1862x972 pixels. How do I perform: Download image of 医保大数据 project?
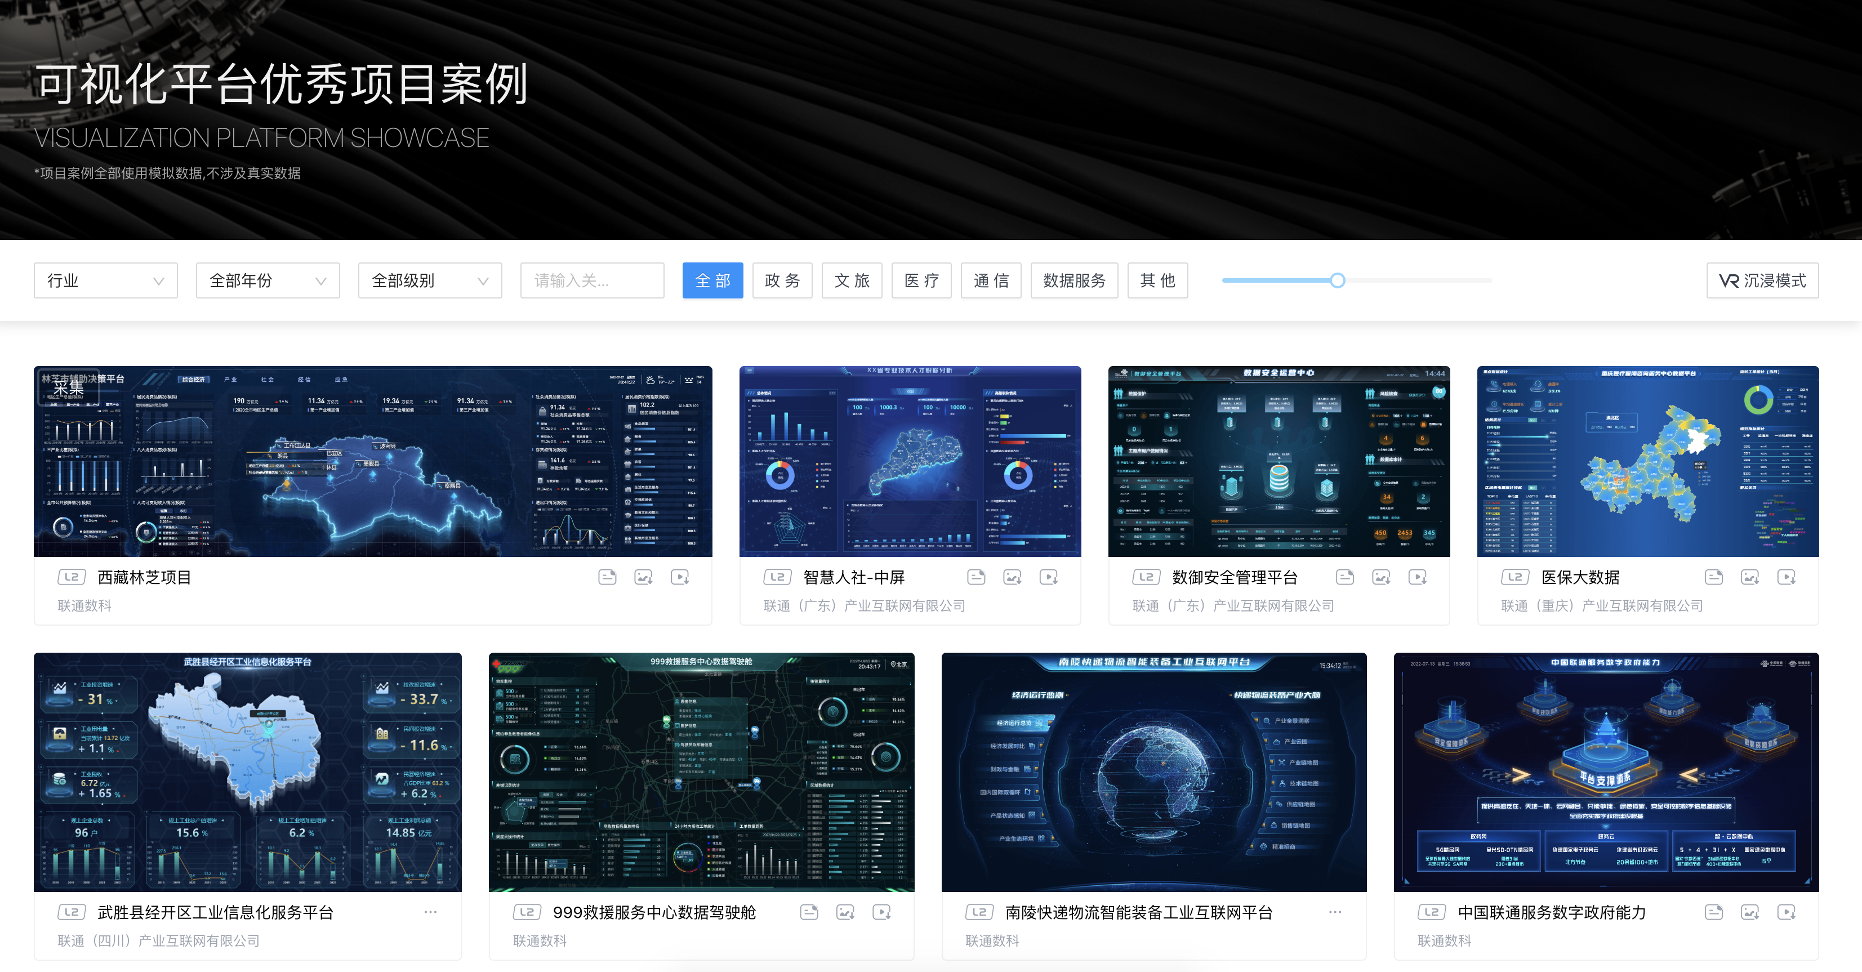[x=1750, y=577]
